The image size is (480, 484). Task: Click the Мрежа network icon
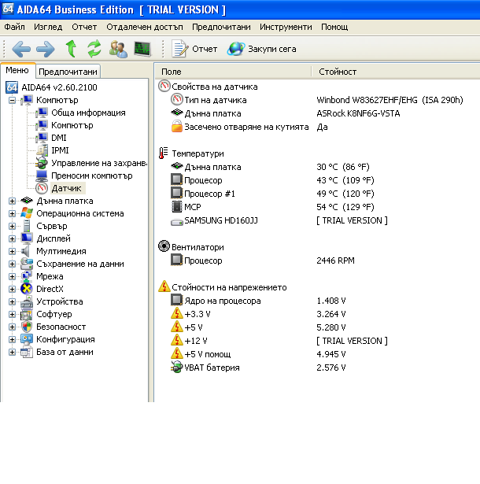(x=27, y=276)
